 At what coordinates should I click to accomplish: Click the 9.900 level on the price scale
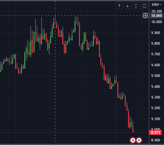156,33
